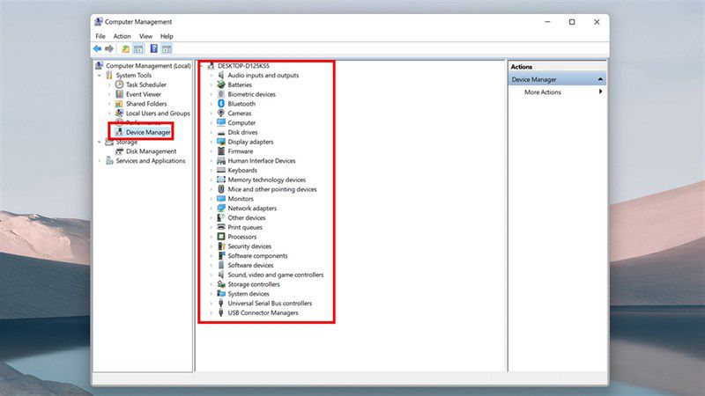Click the Task Scheduler clock icon
This screenshot has width=705, height=396.
click(119, 84)
